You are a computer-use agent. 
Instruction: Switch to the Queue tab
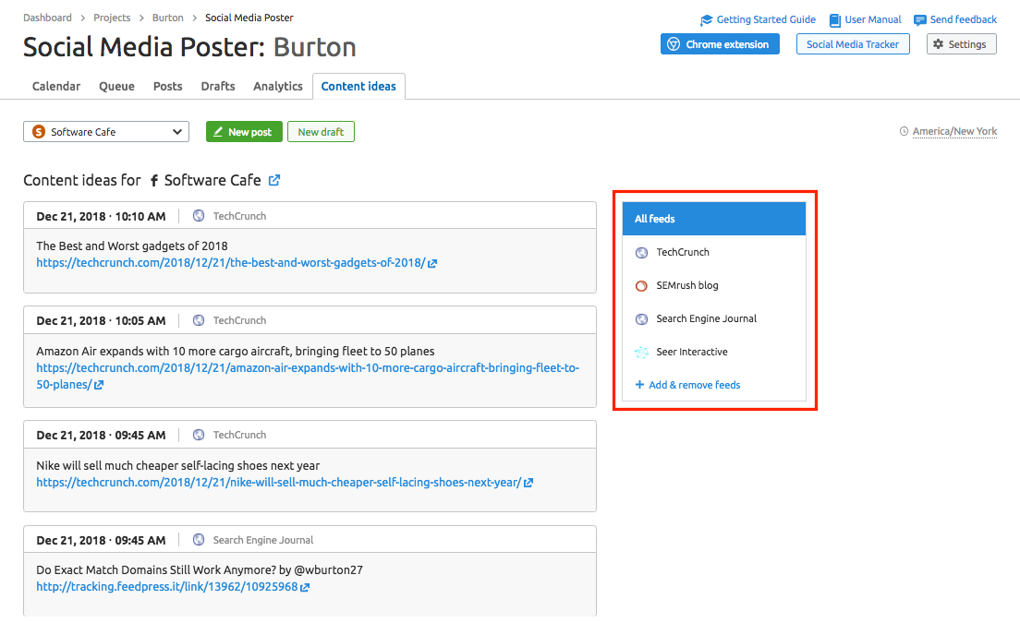click(116, 87)
